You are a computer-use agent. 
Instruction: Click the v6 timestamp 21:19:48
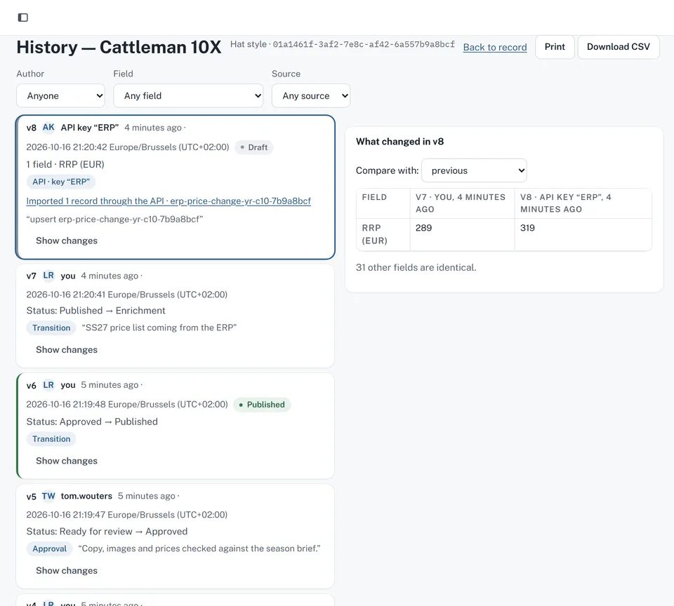(127, 404)
